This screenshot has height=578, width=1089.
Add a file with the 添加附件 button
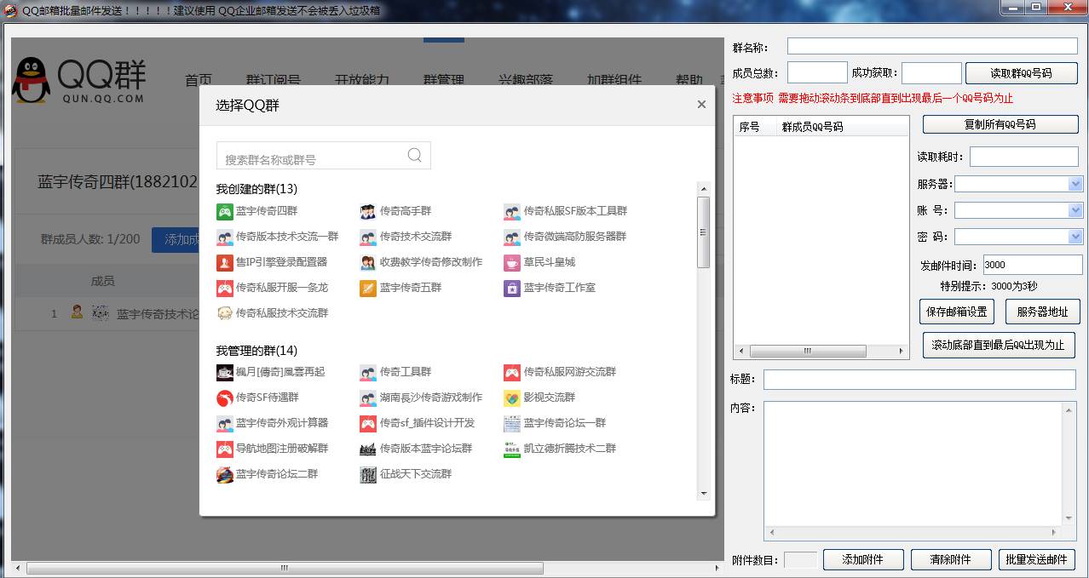[x=862, y=559]
